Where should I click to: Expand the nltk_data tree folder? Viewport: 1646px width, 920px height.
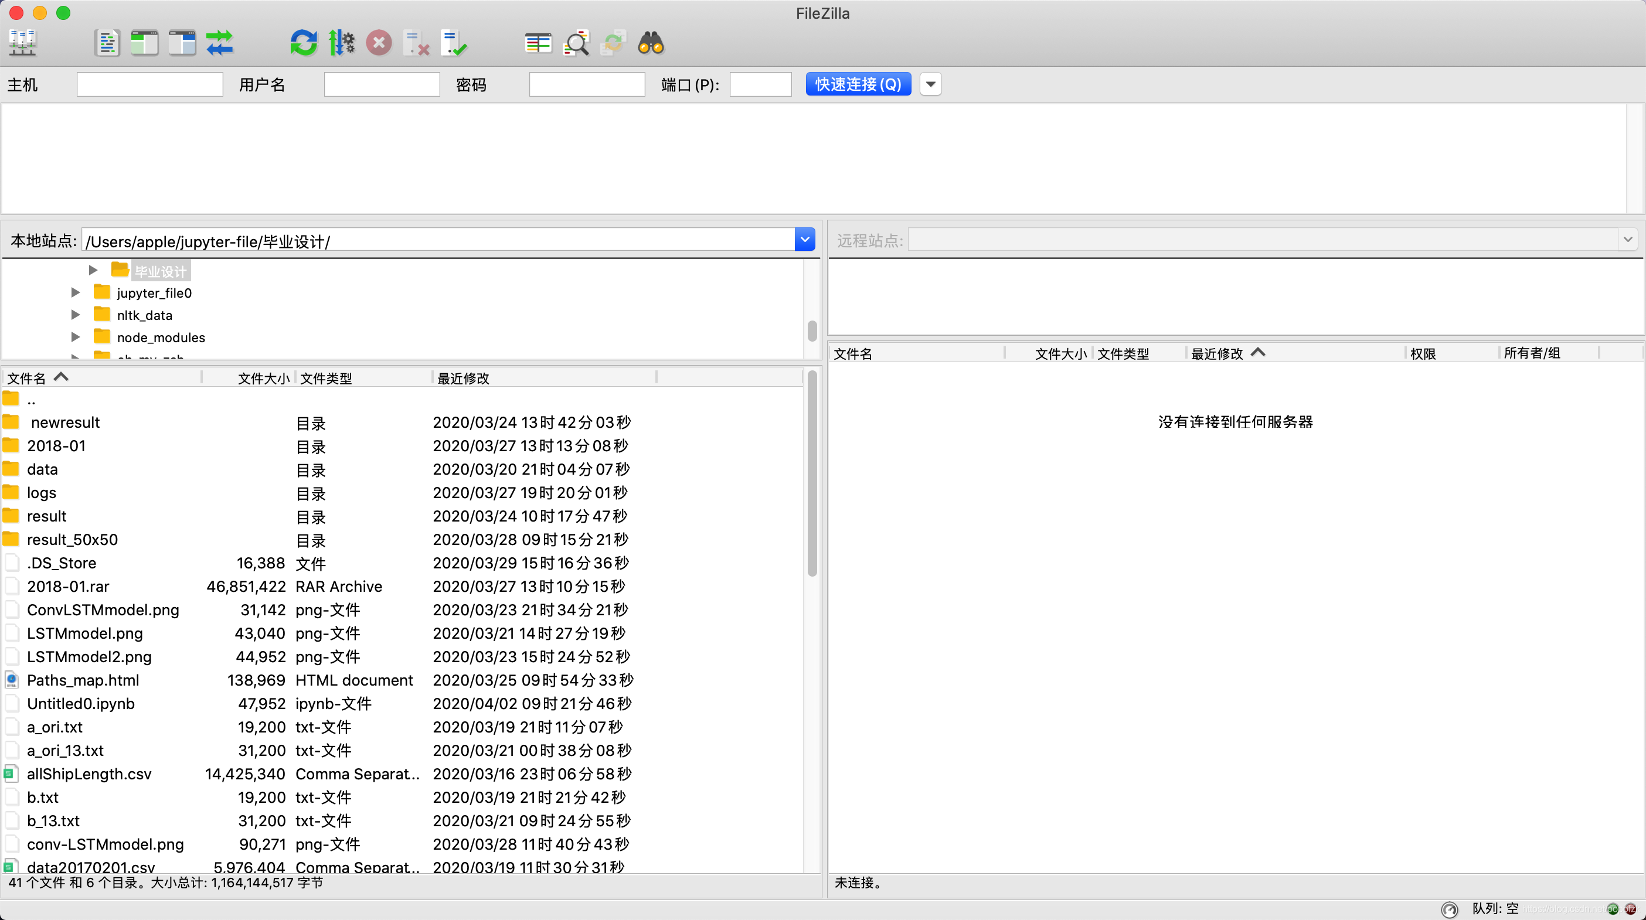pos(76,315)
